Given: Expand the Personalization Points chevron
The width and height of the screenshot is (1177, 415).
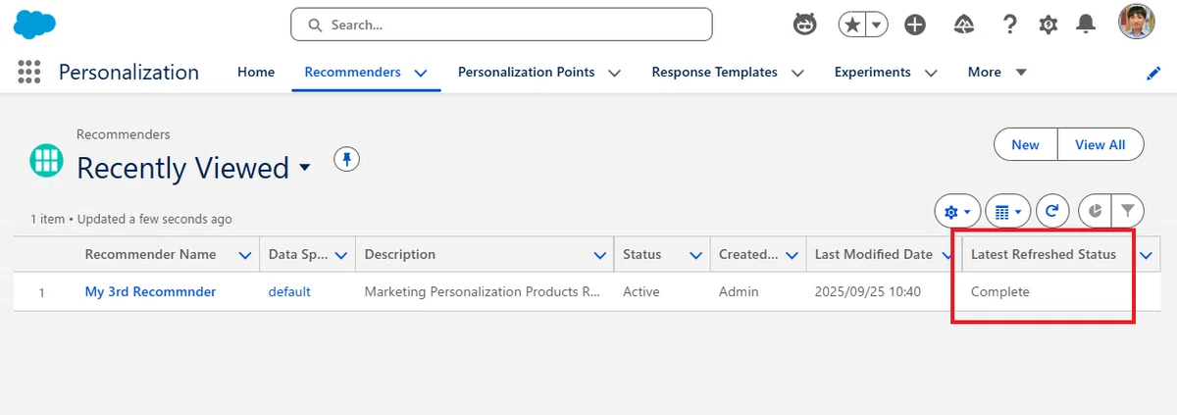Looking at the screenshot, I should 615,73.
